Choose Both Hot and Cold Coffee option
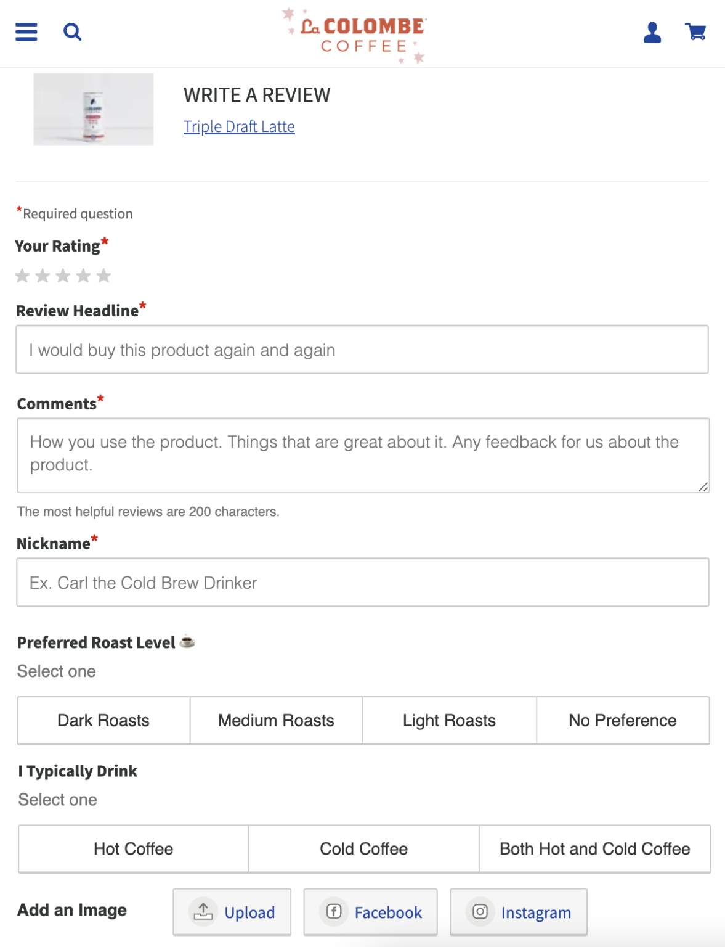The width and height of the screenshot is (725, 947). (594, 848)
